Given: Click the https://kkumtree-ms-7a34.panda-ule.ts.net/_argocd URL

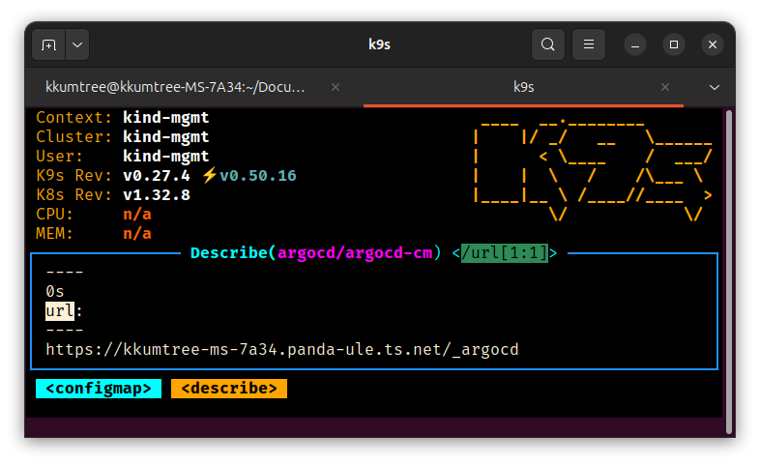Looking at the screenshot, I should (x=282, y=350).
